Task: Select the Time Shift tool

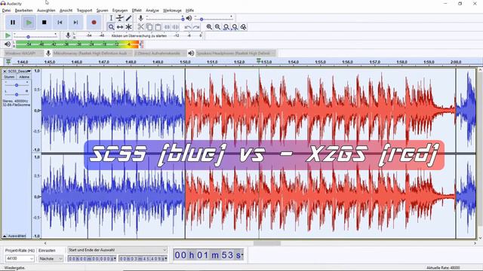Action: 120,27
